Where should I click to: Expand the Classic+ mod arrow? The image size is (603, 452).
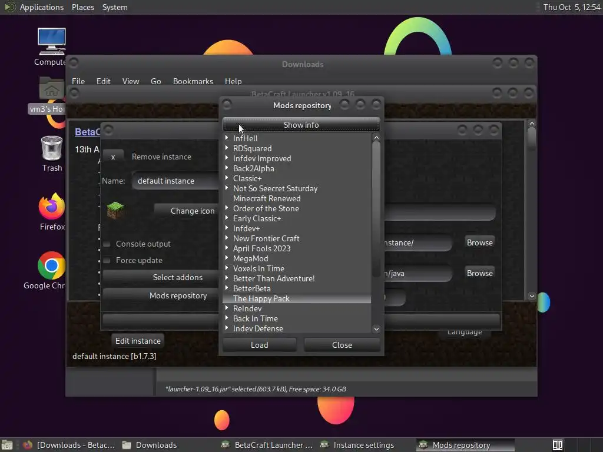pos(227,178)
